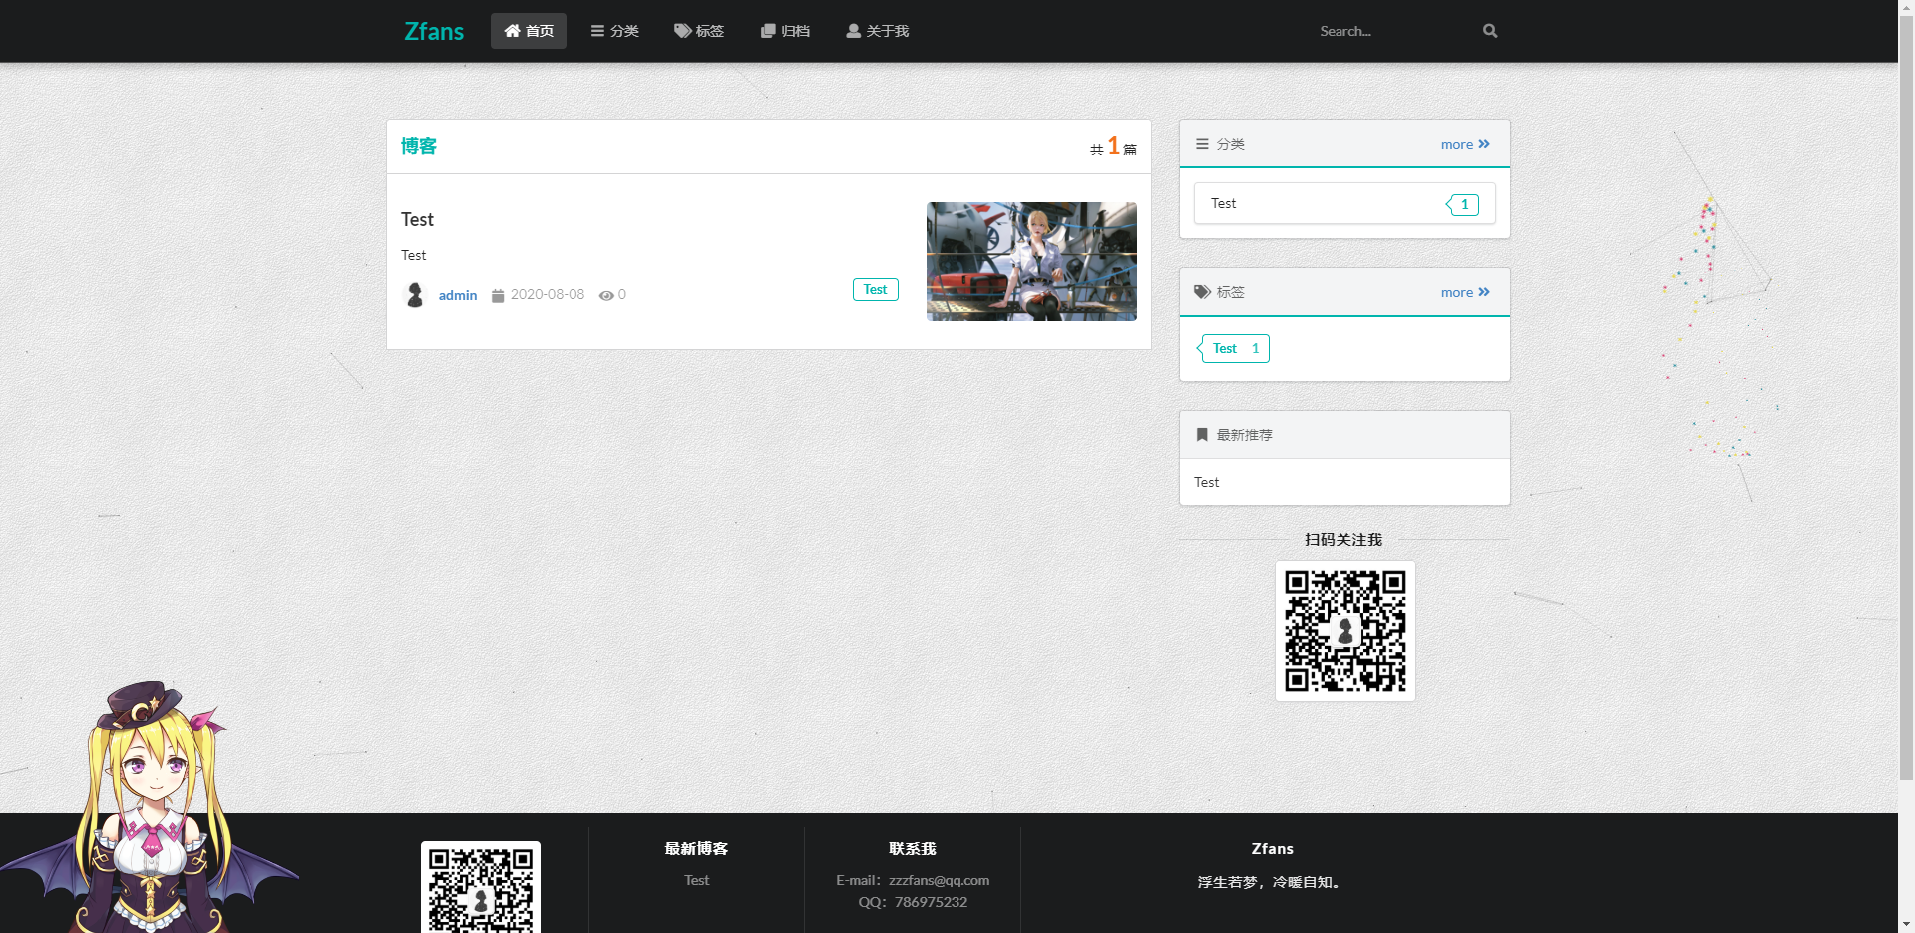The width and height of the screenshot is (1915, 933).
Task: Click the search magnifier icon
Action: pos(1490,31)
